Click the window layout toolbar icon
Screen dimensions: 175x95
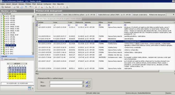click(x=26, y=7)
